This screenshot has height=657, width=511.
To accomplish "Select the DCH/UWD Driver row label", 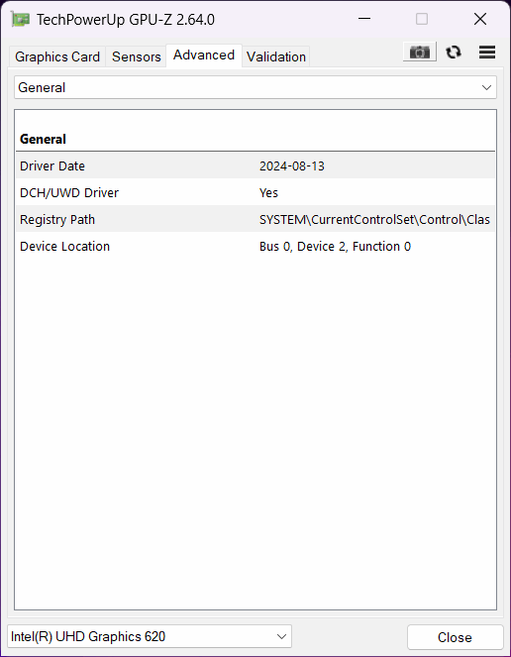I will point(69,193).
